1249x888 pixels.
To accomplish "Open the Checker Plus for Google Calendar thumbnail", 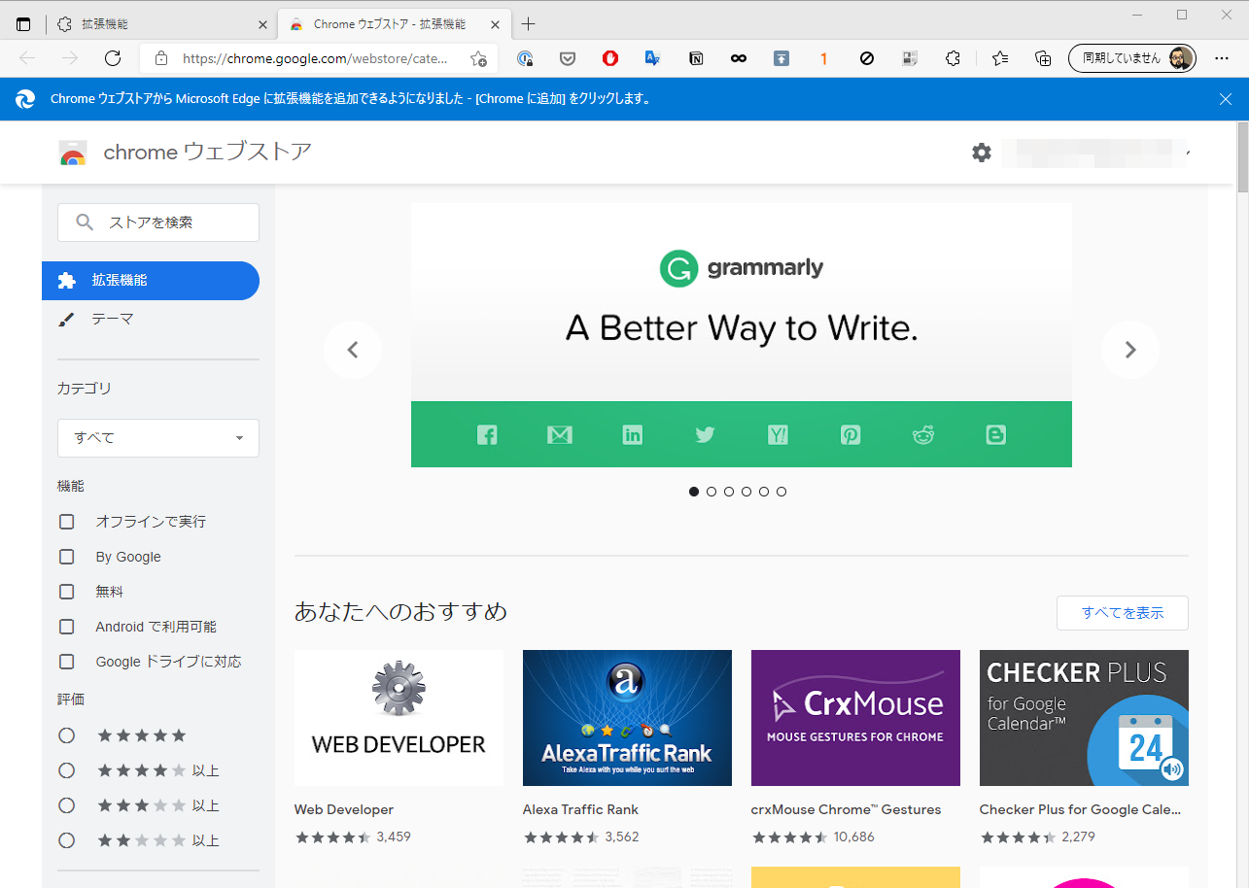I will [x=1084, y=718].
